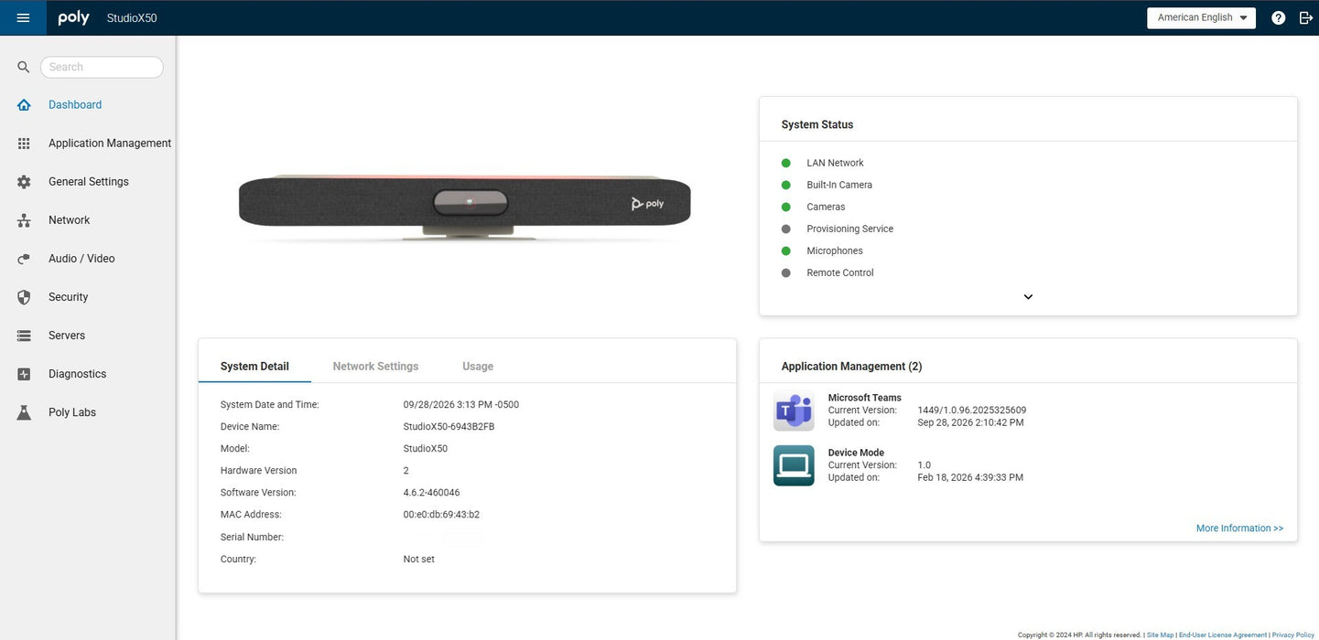Click the Servers stack icon

click(24, 336)
